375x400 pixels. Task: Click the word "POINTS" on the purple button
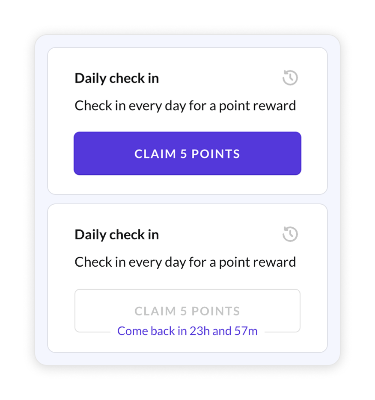215,154
